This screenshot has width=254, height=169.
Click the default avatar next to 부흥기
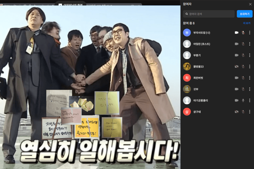[187, 55]
